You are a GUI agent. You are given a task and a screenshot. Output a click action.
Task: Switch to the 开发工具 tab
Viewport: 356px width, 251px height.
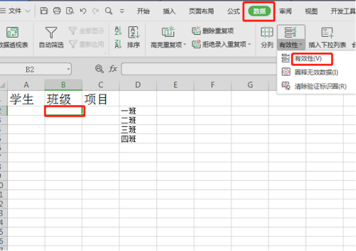[x=343, y=11]
